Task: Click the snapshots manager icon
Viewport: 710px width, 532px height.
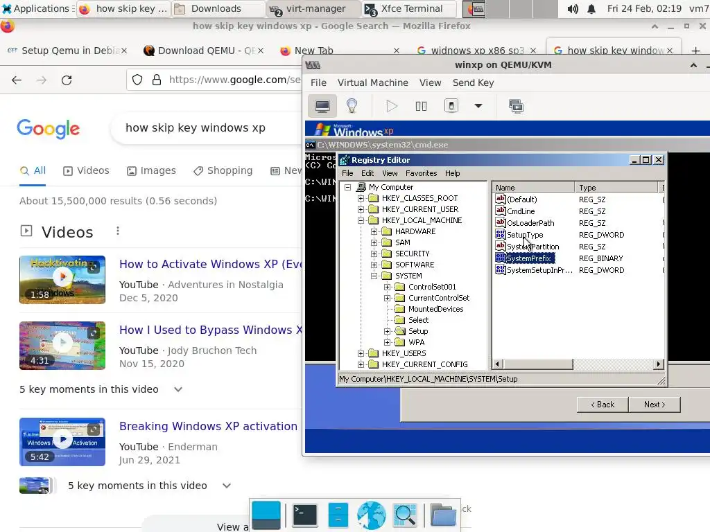Action: 516,106
